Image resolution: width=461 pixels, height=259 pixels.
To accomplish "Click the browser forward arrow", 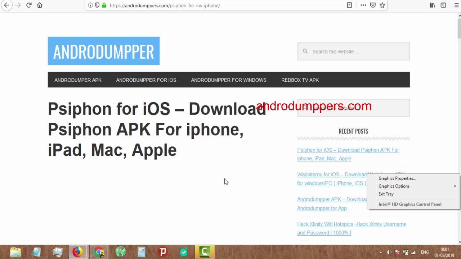I will click(x=18, y=5).
